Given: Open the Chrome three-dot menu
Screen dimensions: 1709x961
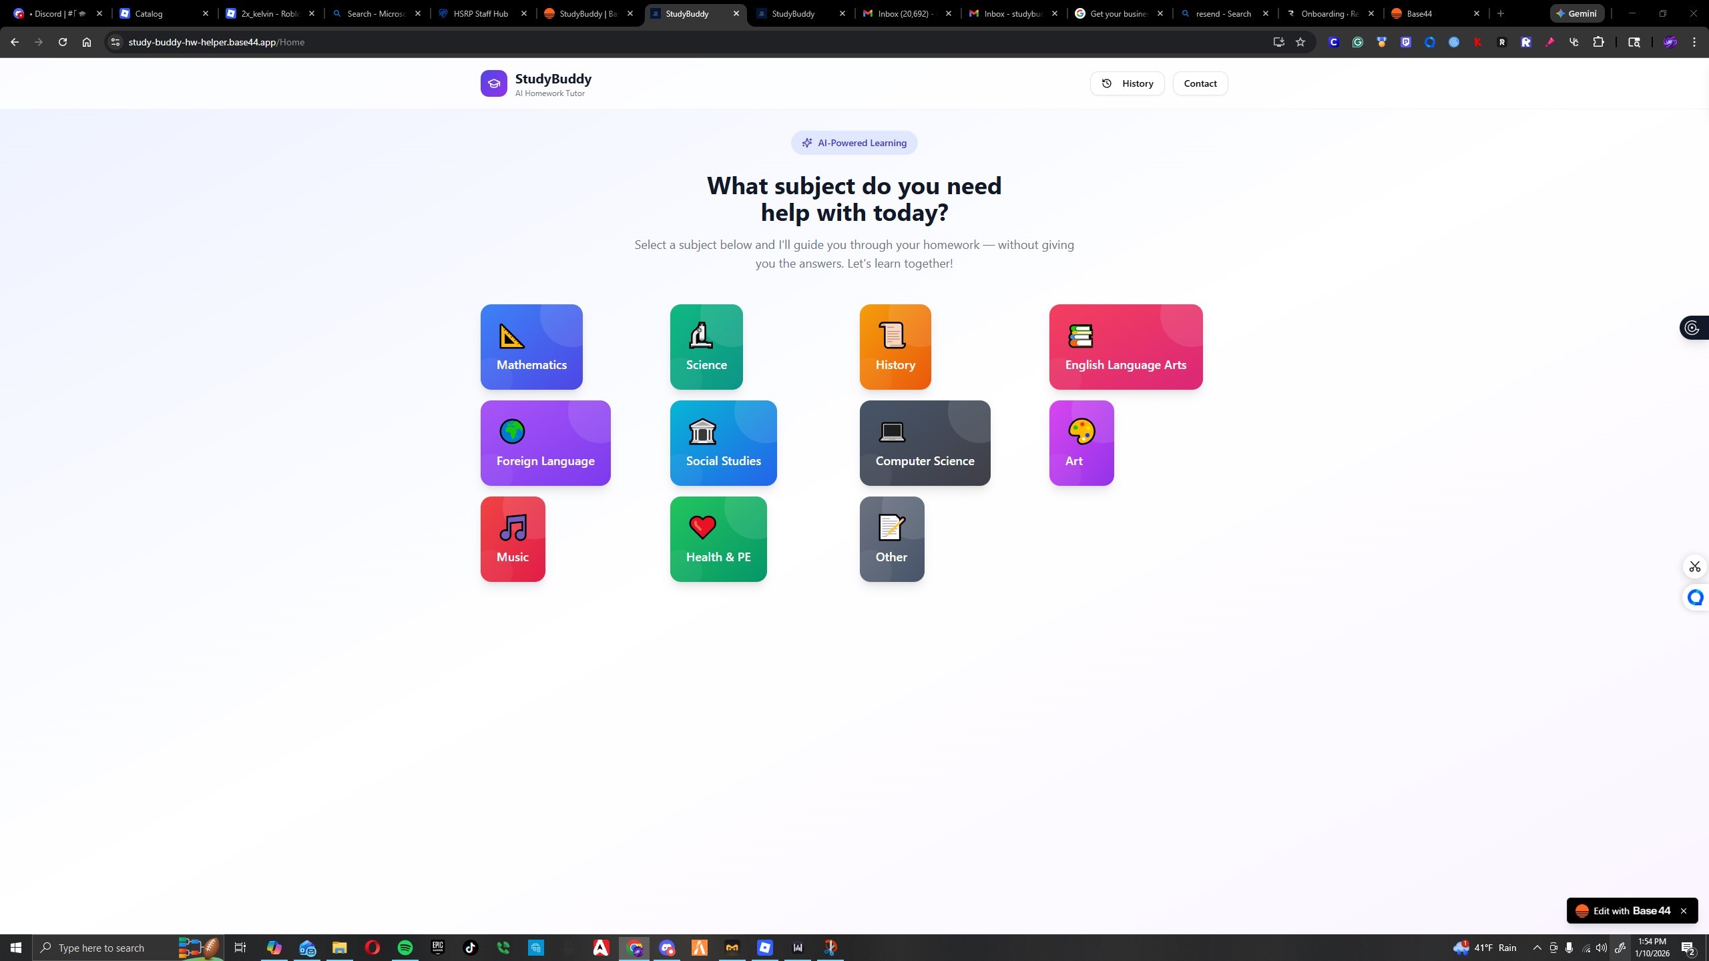Looking at the screenshot, I should pyautogui.click(x=1694, y=42).
